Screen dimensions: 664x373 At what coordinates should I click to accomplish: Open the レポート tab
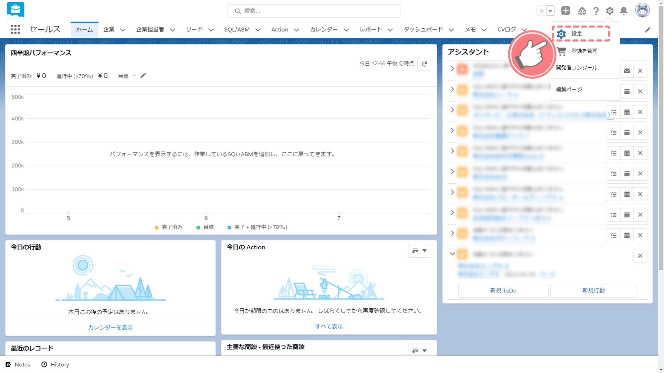371,30
